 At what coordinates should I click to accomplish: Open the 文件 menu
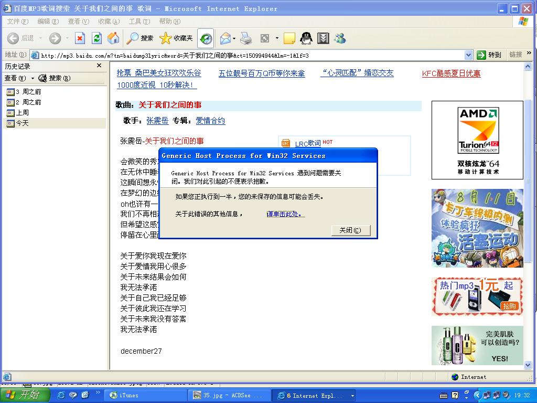click(x=17, y=21)
